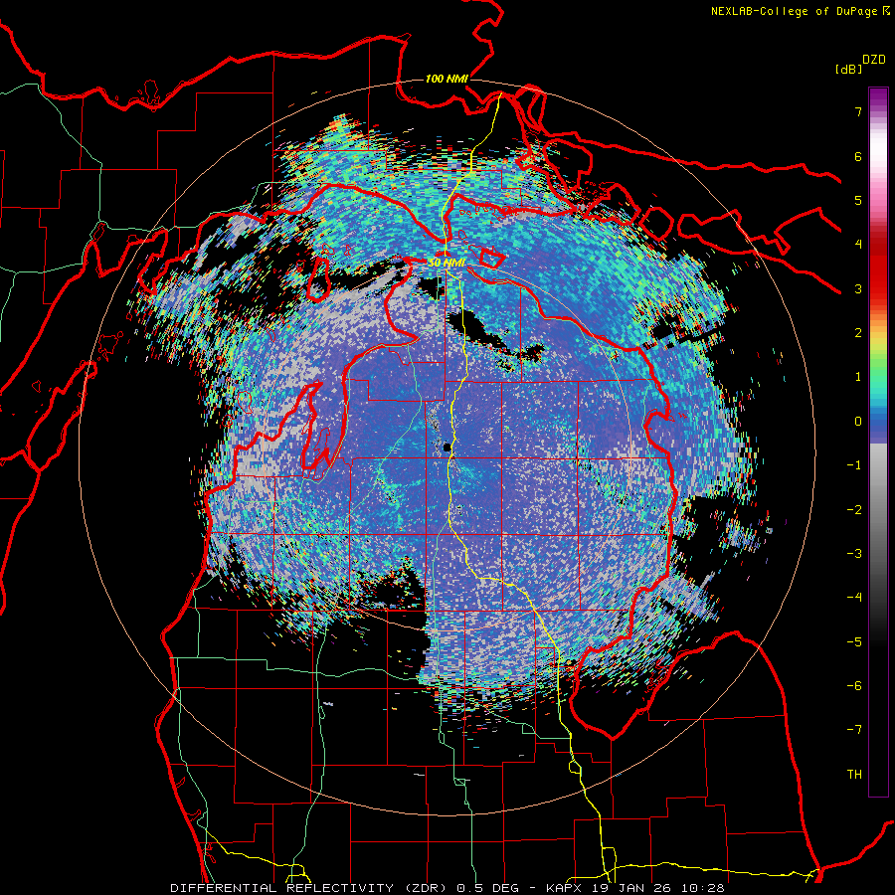Click the 1 value on the color scale
Image resolution: width=895 pixels, height=895 pixels.
(858, 377)
